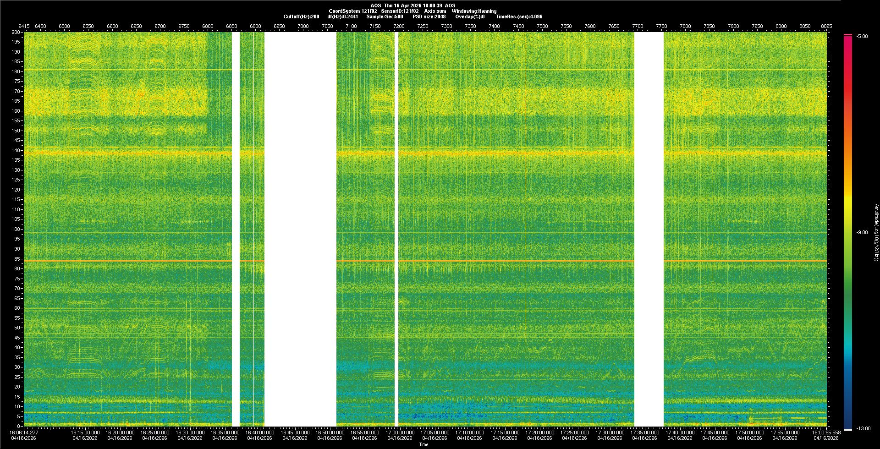Click the SensorID:121f02 header label
This screenshot has width=880, height=449.
coord(400,11)
